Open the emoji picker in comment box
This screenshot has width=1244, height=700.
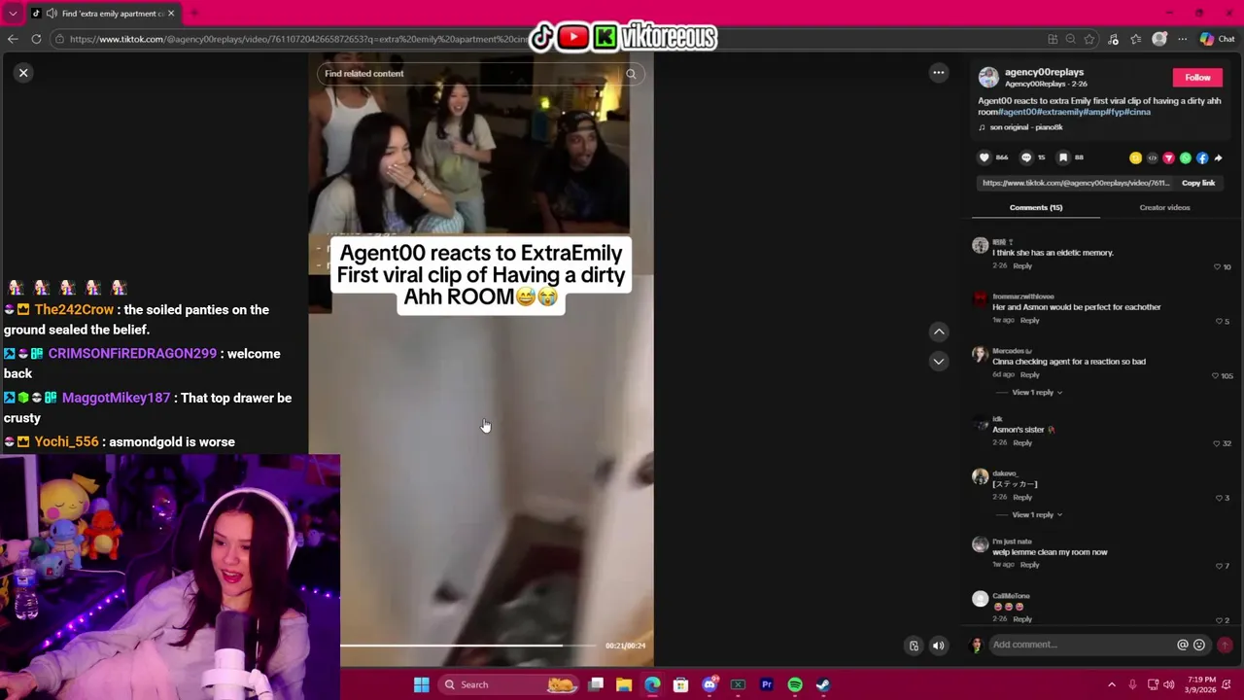click(x=1199, y=645)
